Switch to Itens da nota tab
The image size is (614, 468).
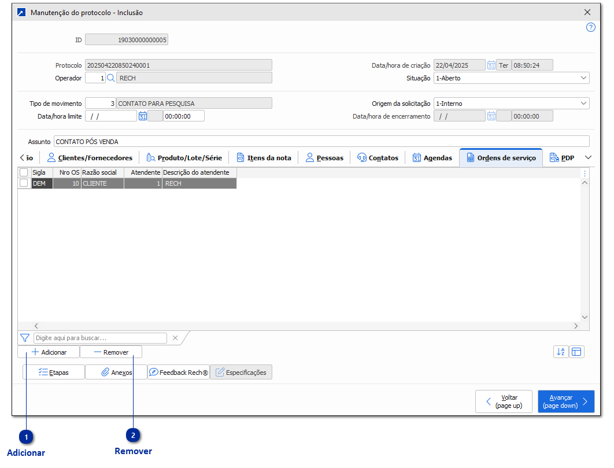click(x=264, y=157)
